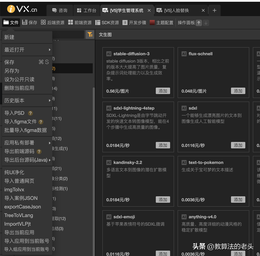Close the [V5]学生管理系统 tab
The image size is (260, 256).
point(149,11)
